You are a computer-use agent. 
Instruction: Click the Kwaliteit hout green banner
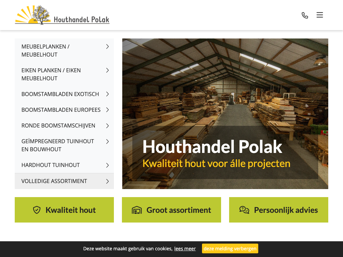[64, 210]
